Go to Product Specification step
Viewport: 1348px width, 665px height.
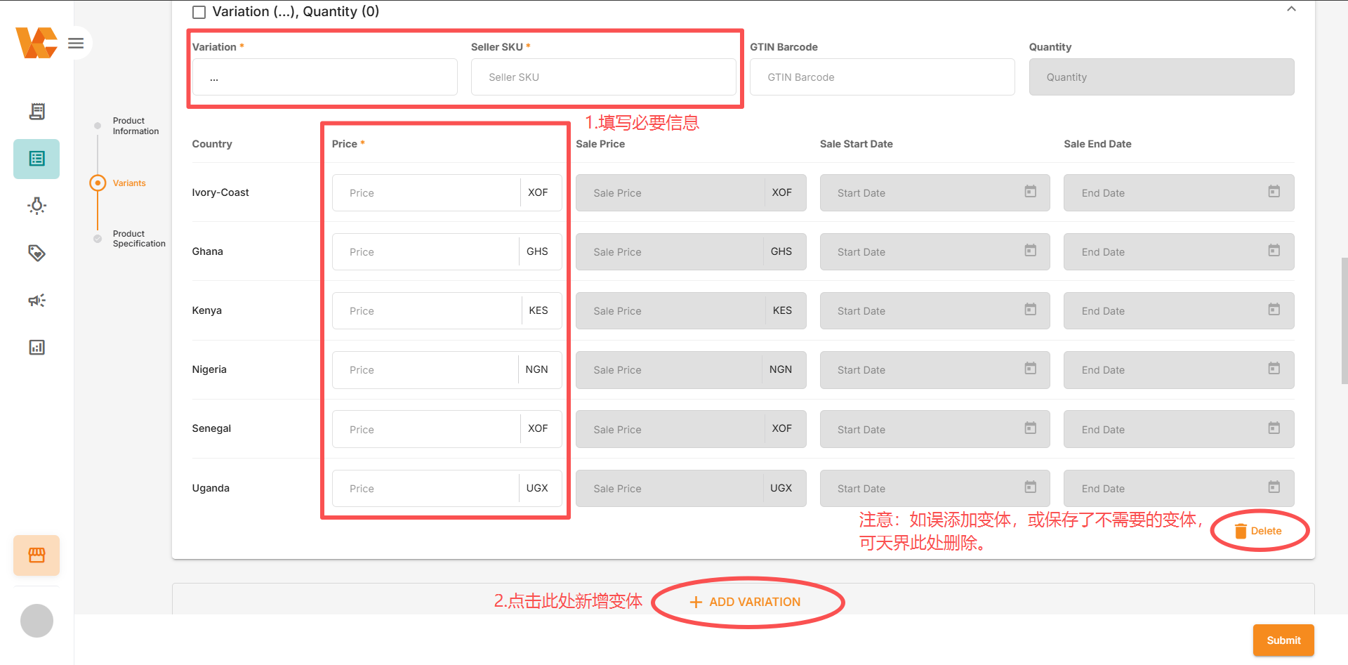(x=139, y=239)
